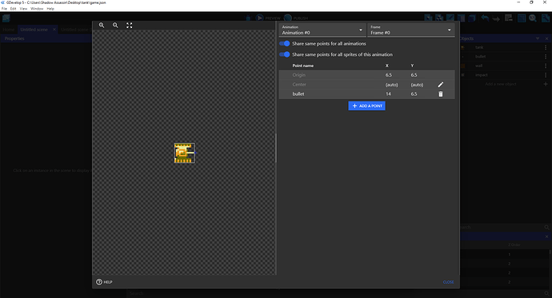Open the Help menu in menu bar
The height and width of the screenshot is (298, 552).
tap(50, 9)
